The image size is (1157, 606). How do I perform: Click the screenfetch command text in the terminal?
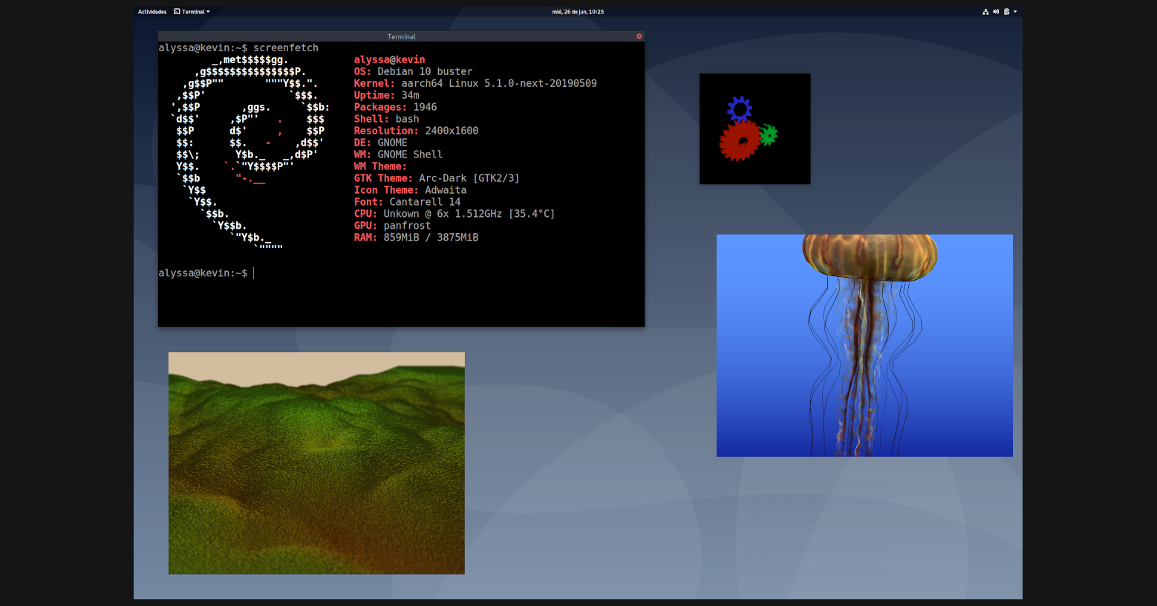[286, 48]
